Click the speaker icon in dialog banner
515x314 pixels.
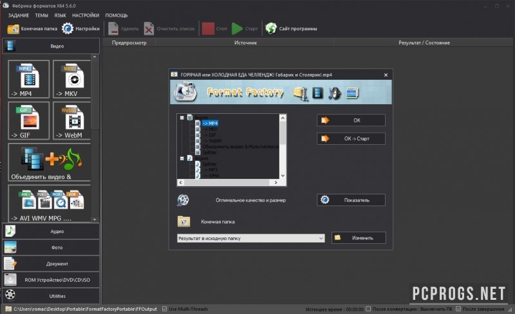pyautogui.click(x=335, y=93)
